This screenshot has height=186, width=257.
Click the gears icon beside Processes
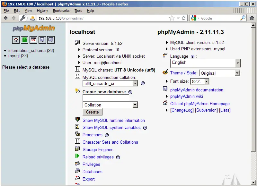tap(77, 134)
